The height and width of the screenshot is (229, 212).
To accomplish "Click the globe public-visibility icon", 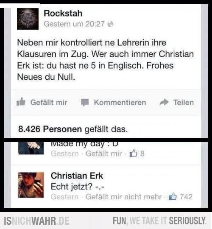I will click(110, 24).
